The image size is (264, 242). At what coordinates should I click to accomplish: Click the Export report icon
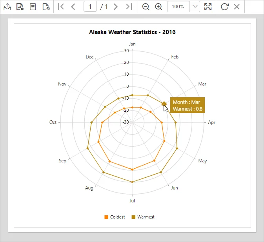(x=7, y=7)
